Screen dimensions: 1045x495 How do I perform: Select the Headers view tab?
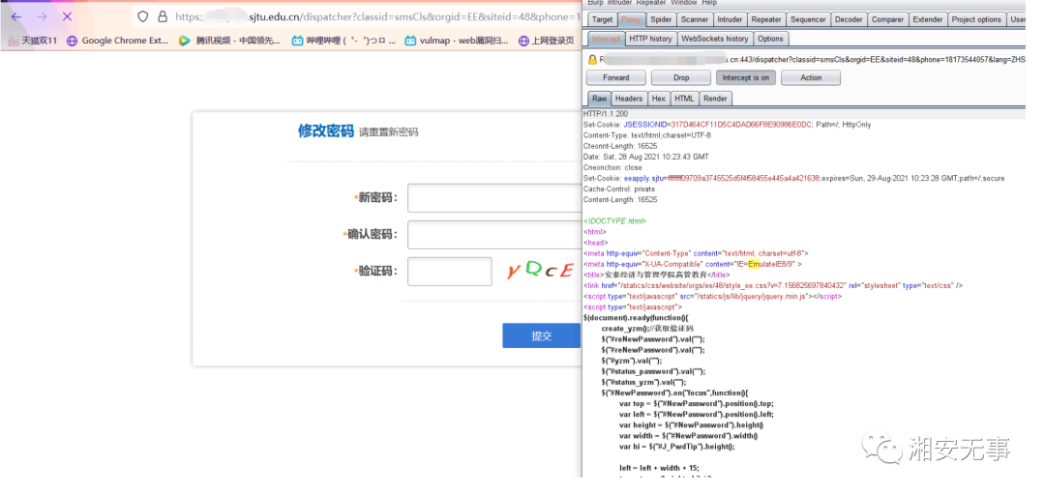(629, 99)
